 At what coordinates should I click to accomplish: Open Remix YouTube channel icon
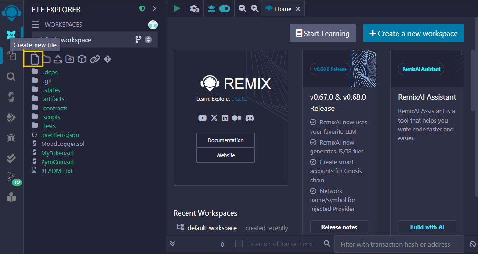(x=203, y=118)
